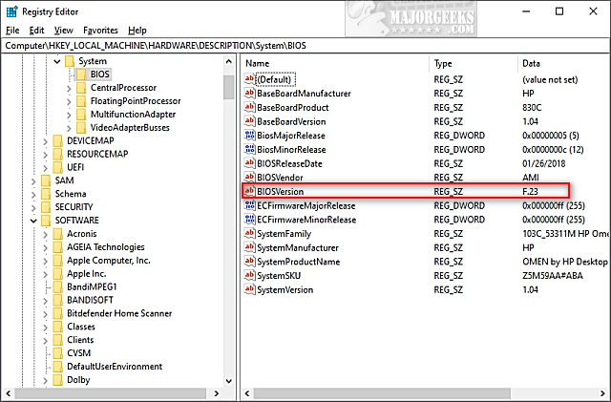Click the SECURITY folder icon
This screenshot has width=611, height=402.
[x=46, y=207]
